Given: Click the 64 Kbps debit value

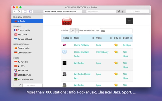Looking at the screenshot, I should tap(127, 45).
